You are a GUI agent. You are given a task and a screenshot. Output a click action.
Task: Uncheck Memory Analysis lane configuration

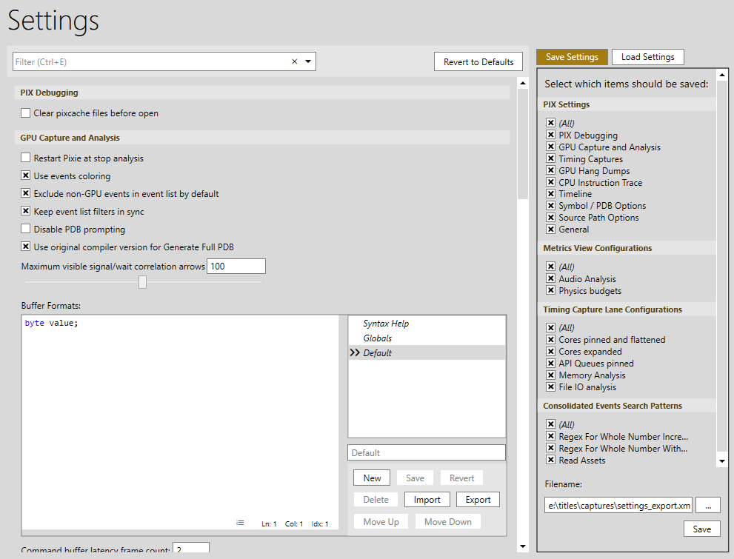[550, 375]
